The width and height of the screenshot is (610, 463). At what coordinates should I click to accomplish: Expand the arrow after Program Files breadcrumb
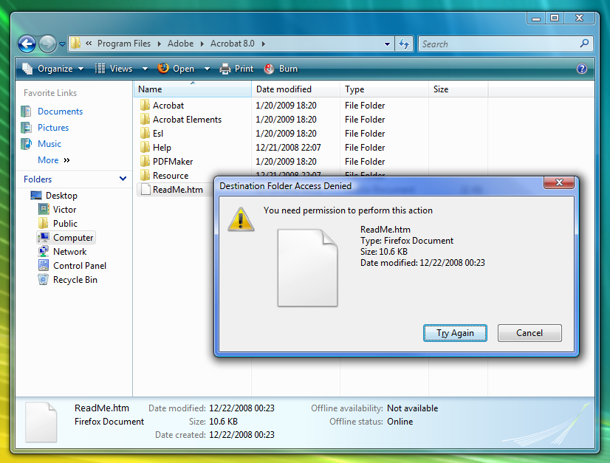pos(159,44)
